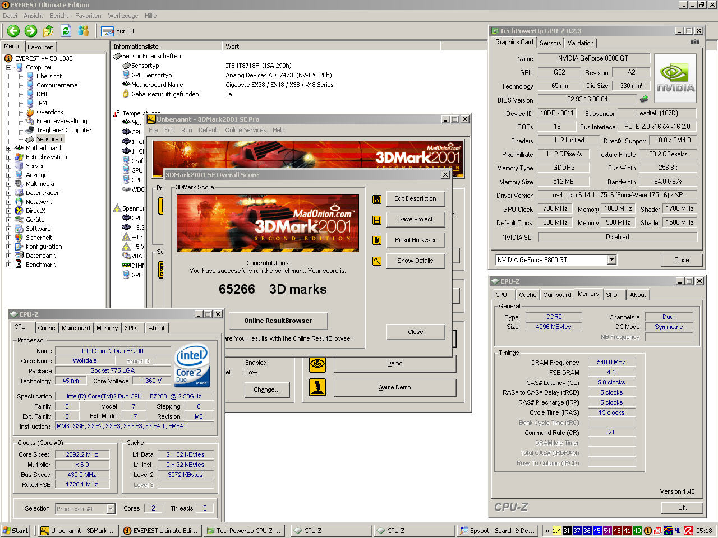Image resolution: width=718 pixels, height=538 pixels.
Task: Select Tragbarer Computer in the EVEREST tree
Action: coord(64,130)
